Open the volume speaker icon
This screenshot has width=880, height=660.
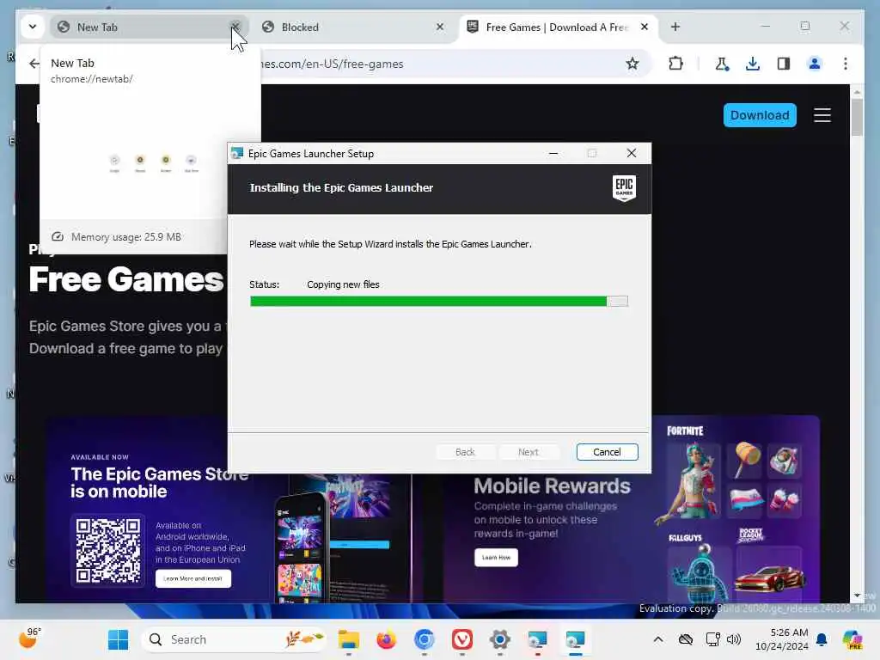734,639
